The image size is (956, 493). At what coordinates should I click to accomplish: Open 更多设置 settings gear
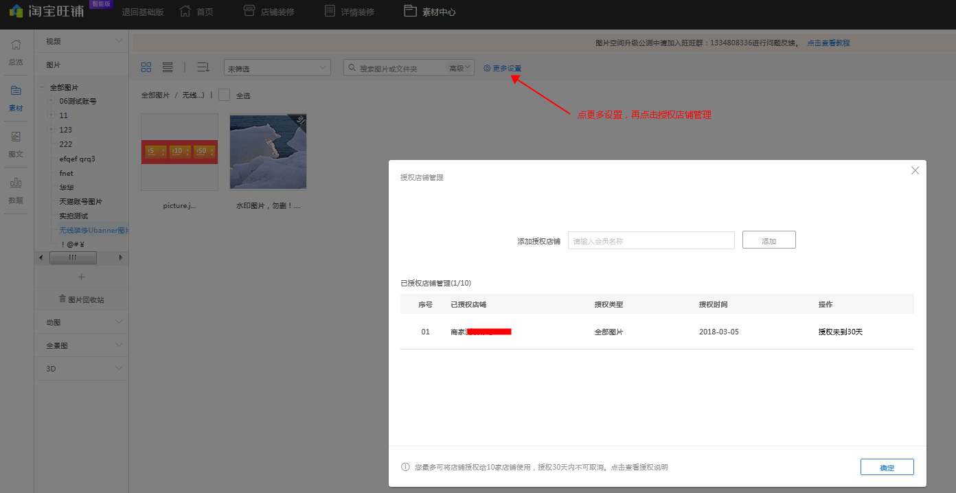(502, 67)
